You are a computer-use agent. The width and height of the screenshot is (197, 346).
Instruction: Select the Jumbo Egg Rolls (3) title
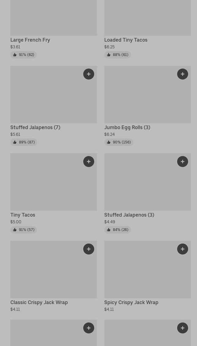pos(127,127)
